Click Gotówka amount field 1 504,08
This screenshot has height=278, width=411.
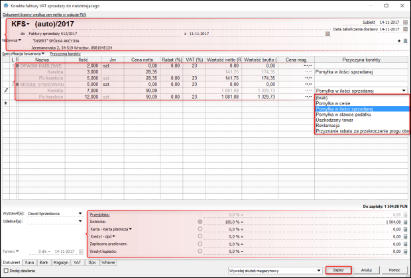tap(323, 222)
